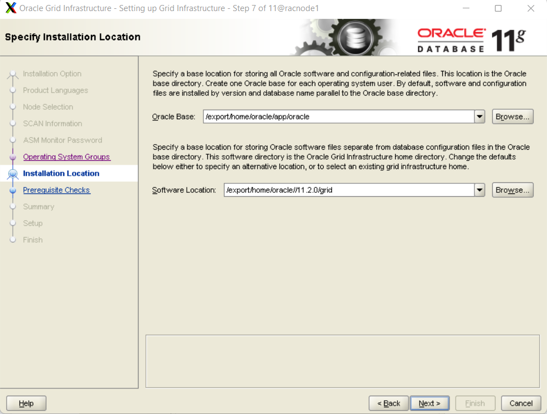Maximize the installer window
The image size is (547, 414).
pos(498,8)
